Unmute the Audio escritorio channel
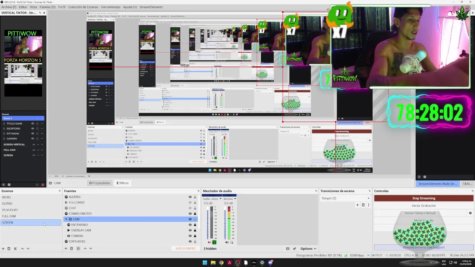 [209, 243]
